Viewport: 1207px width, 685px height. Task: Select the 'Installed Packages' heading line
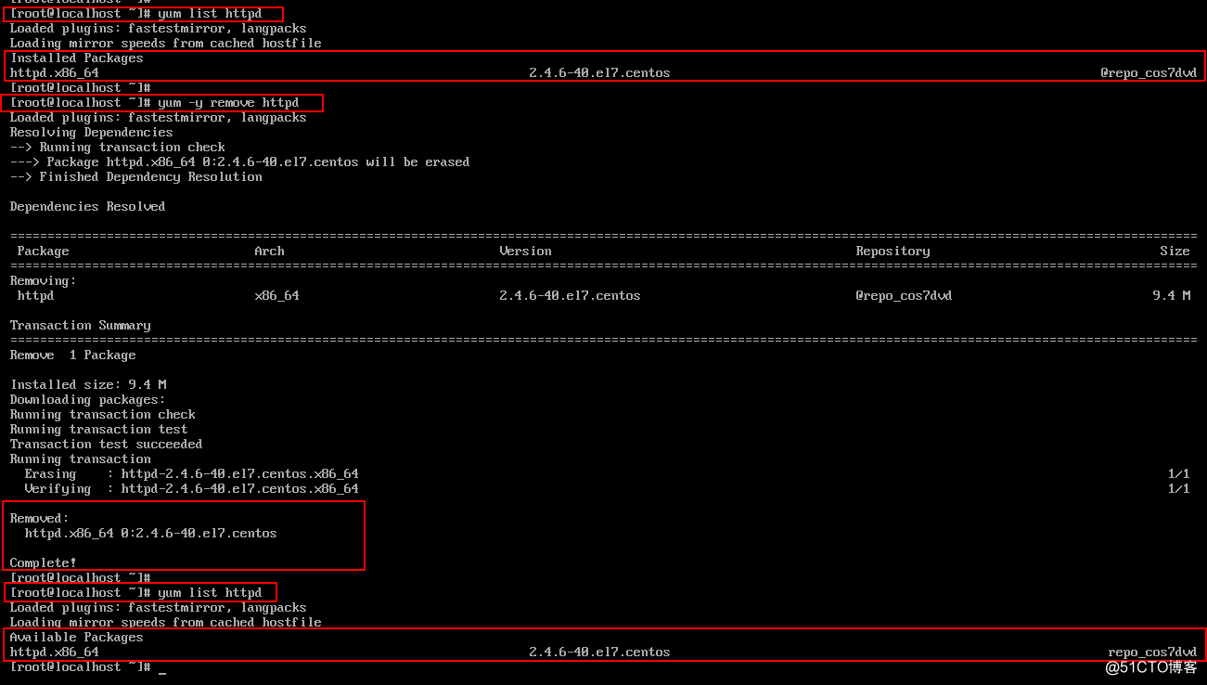point(76,58)
